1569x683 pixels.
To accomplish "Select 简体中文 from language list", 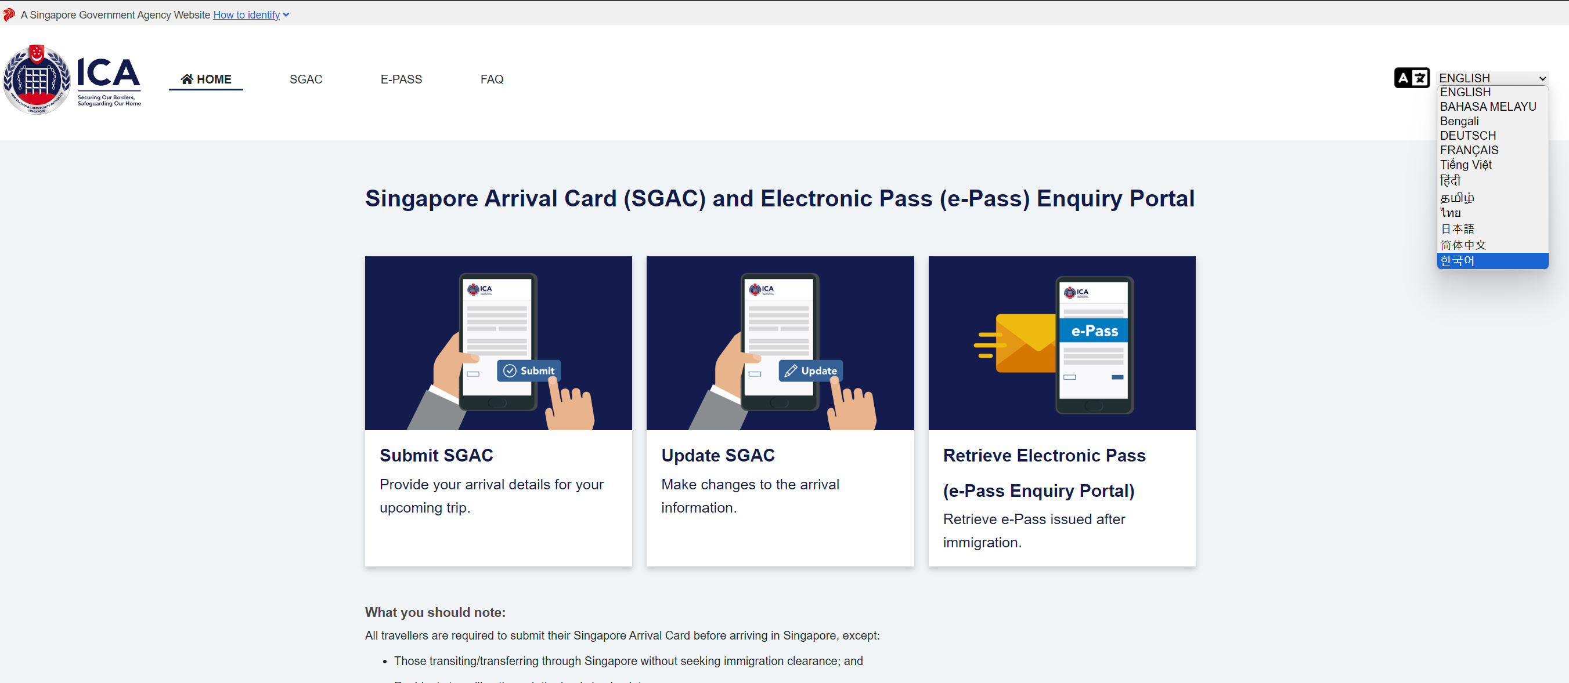I will [x=1492, y=245].
